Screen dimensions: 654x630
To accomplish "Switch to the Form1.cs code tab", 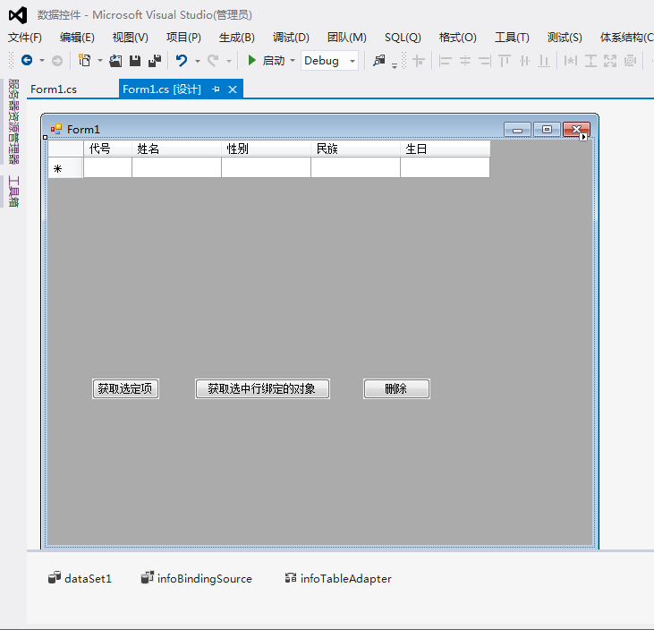I will click(x=54, y=89).
